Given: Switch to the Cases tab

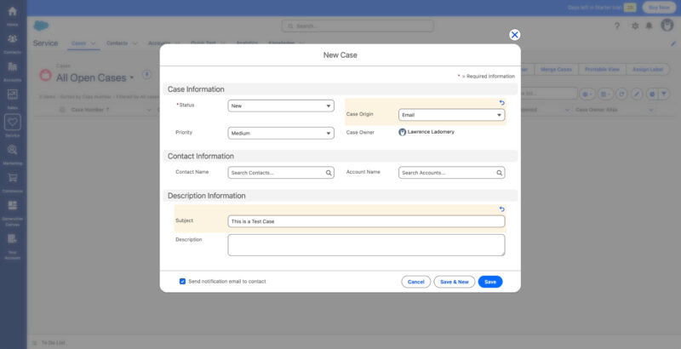Looking at the screenshot, I should coord(78,43).
